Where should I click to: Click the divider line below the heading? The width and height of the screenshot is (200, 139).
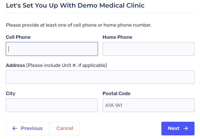point(100,13)
